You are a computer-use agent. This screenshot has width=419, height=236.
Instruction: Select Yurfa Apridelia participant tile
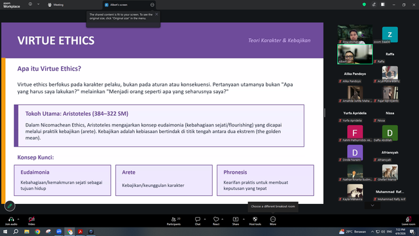(x=355, y=113)
